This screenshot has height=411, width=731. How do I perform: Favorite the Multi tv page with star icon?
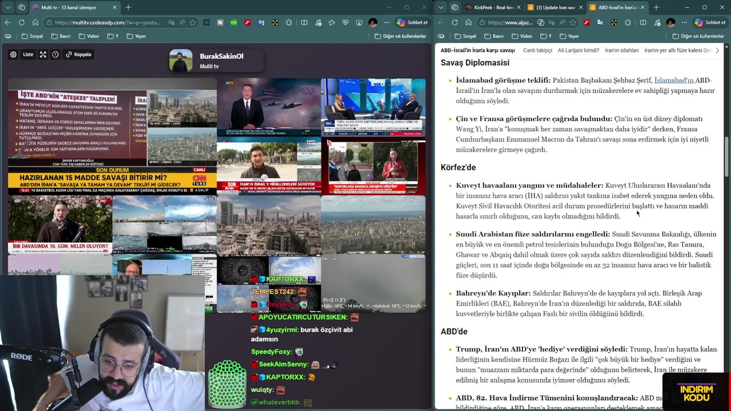[x=193, y=22]
